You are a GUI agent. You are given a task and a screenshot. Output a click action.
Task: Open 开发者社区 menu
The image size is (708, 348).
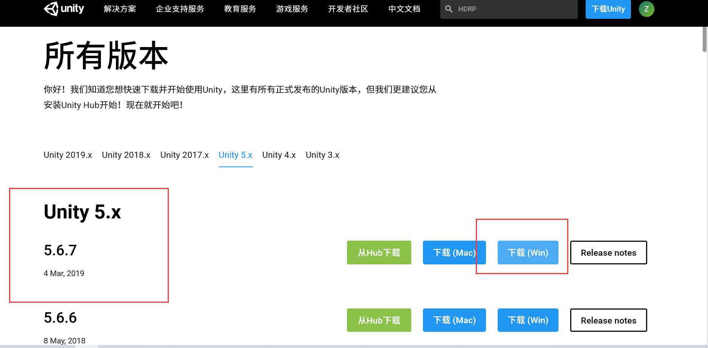pos(348,9)
